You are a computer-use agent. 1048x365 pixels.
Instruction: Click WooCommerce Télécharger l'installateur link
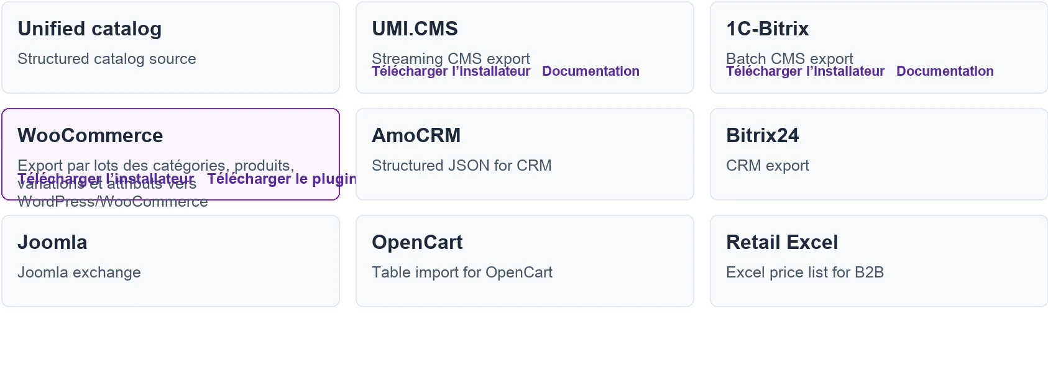pyautogui.click(x=106, y=179)
